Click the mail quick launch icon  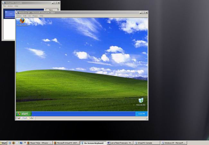(17, 143)
